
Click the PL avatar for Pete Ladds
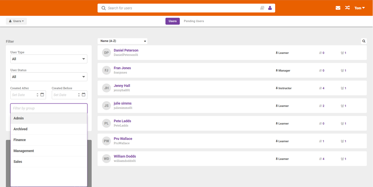[x=107, y=123]
